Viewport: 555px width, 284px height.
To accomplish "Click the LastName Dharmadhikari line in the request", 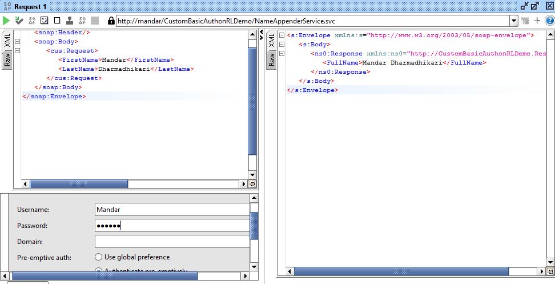I will pos(126,69).
